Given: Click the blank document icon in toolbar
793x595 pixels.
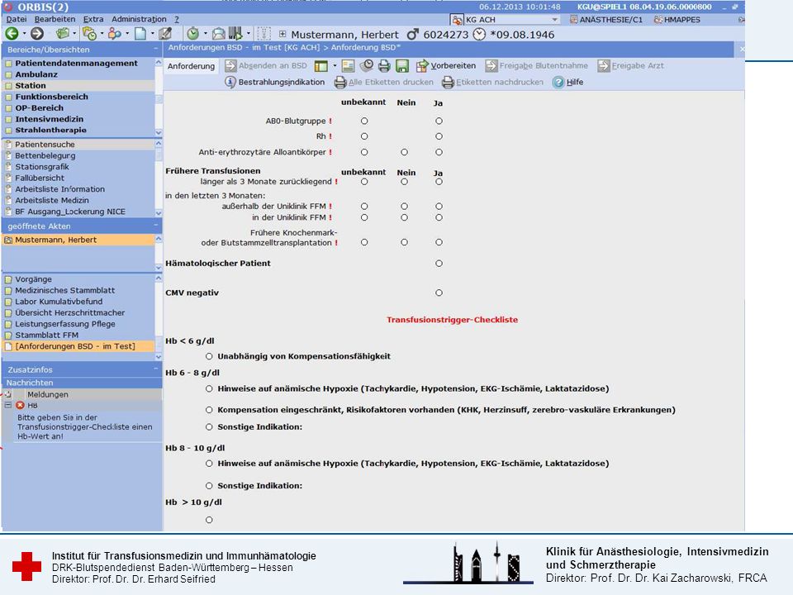Looking at the screenshot, I should coord(140,34).
